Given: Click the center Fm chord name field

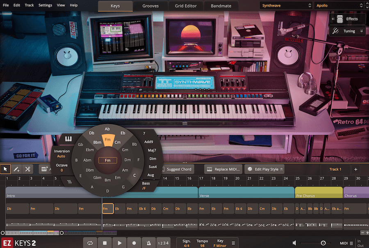Looking at the screenshot, I should 107,160.
